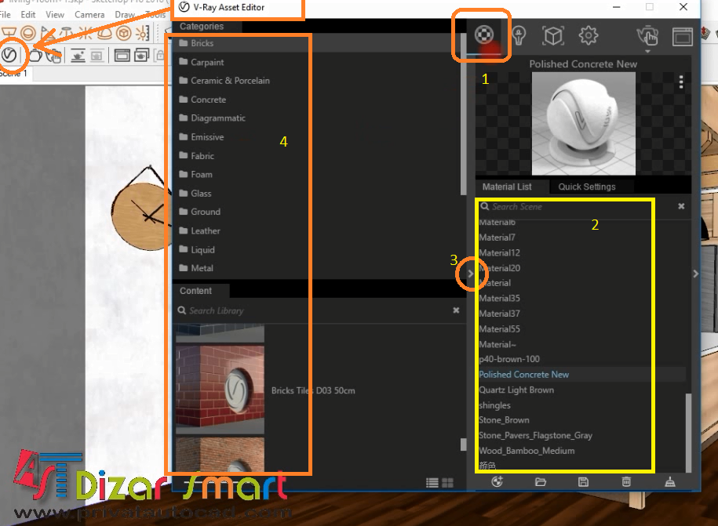Click the Show Frame Buffer toolbar icon
Screen dimensions: 718x526
(122, 56)
